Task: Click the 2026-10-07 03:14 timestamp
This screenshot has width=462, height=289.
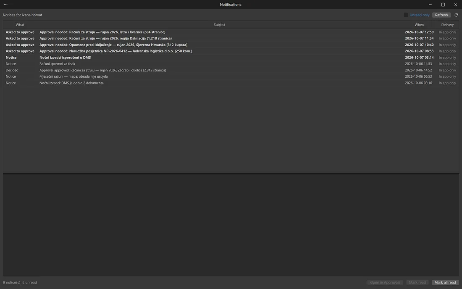Action: (x=419, y=58)
